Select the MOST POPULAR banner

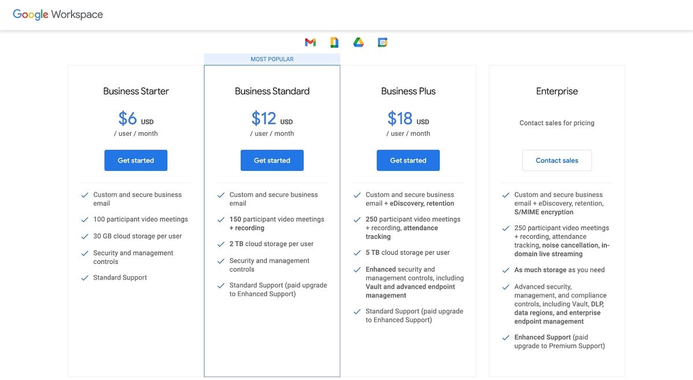271,58
